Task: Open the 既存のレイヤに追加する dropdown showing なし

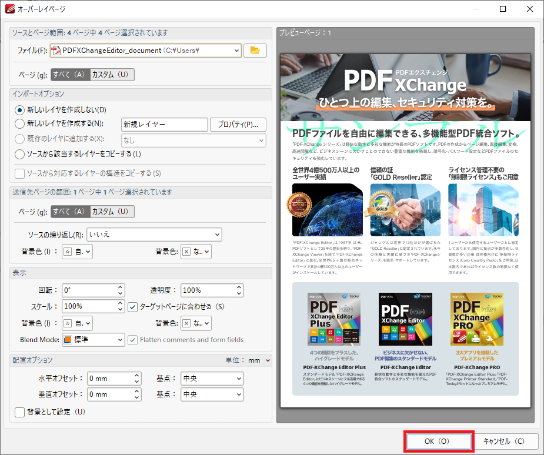Action: [x=193, y=140]
